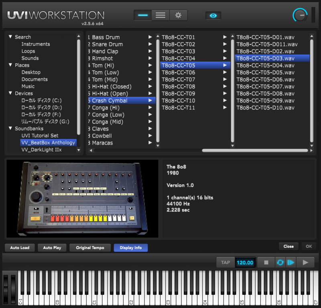Select file T8o8-CC-T05-D01.wav
This screenshot has height=308, width=321.
272,37
